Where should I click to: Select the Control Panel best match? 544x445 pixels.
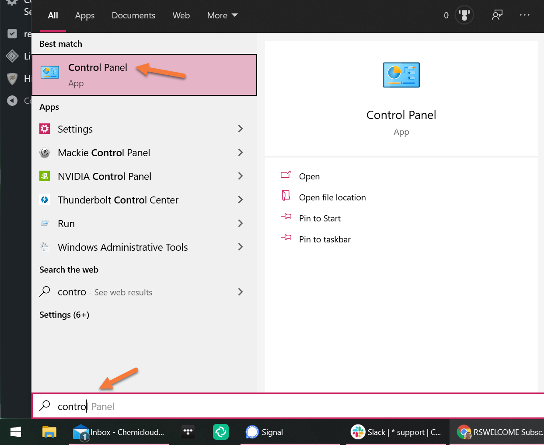pos(144,75)
